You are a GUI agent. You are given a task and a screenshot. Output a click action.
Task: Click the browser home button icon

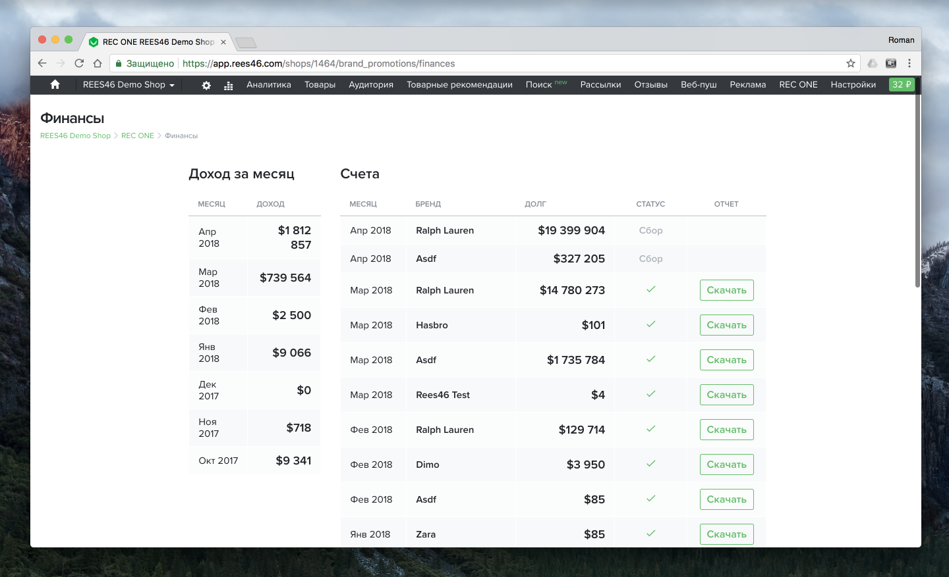(x=98, y=63)
